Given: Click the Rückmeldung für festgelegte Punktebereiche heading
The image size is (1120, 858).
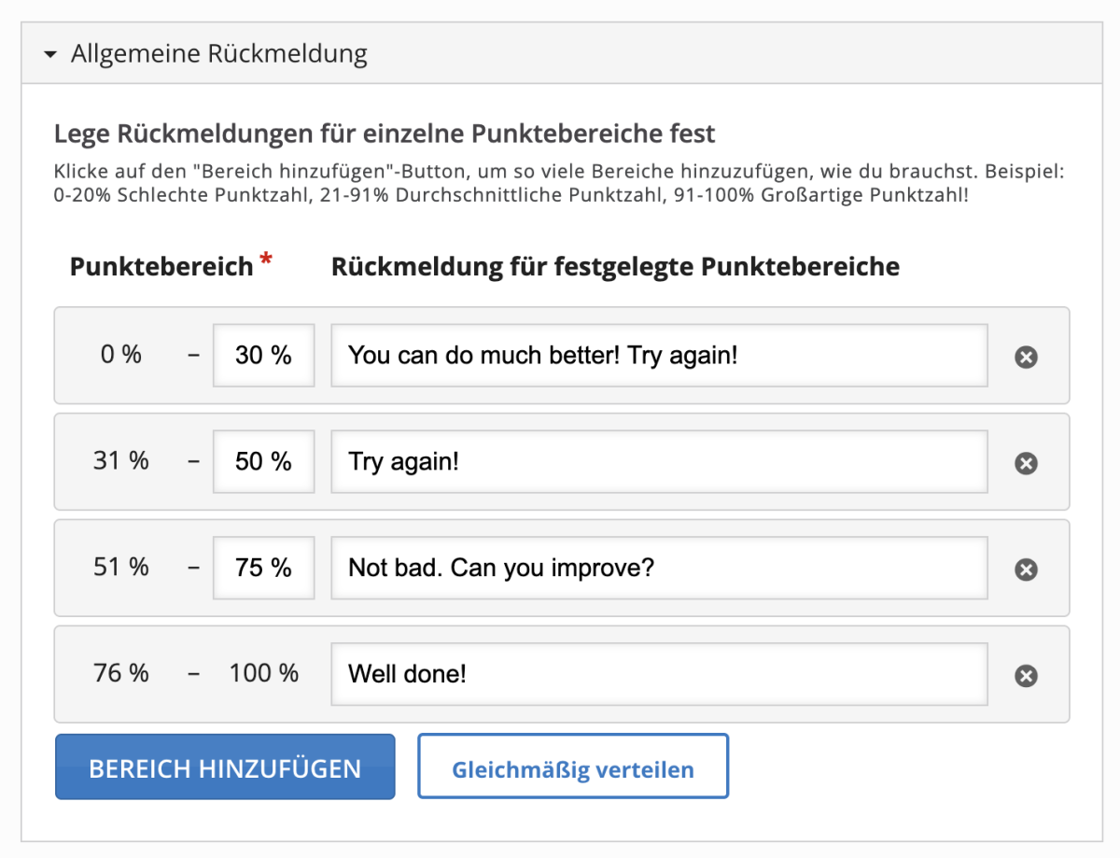Looking at the screenshot, I should pos(615,267).
